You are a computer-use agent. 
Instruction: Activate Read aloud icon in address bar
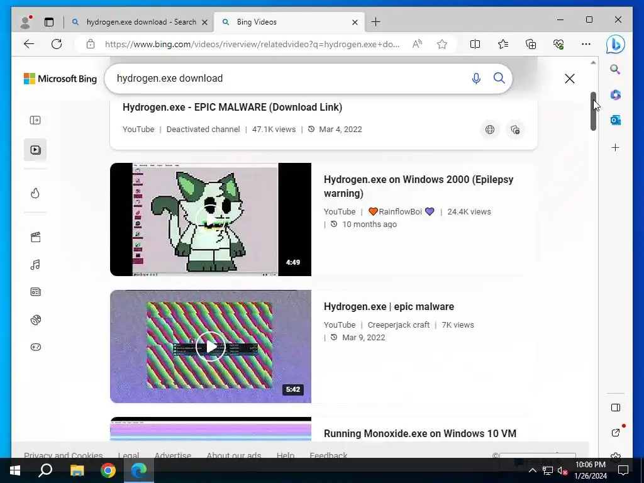417,45
